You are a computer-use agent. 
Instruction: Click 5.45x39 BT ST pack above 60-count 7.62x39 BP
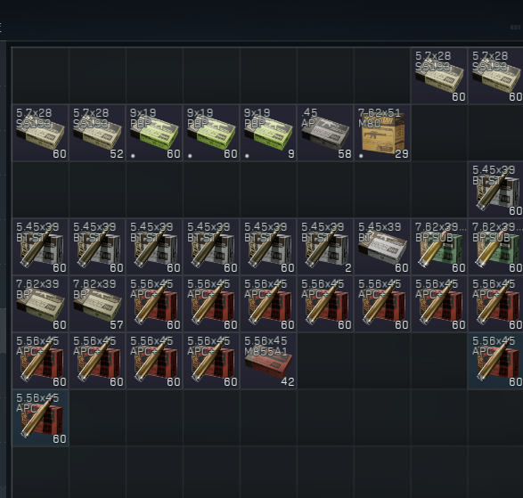point(40,247)
